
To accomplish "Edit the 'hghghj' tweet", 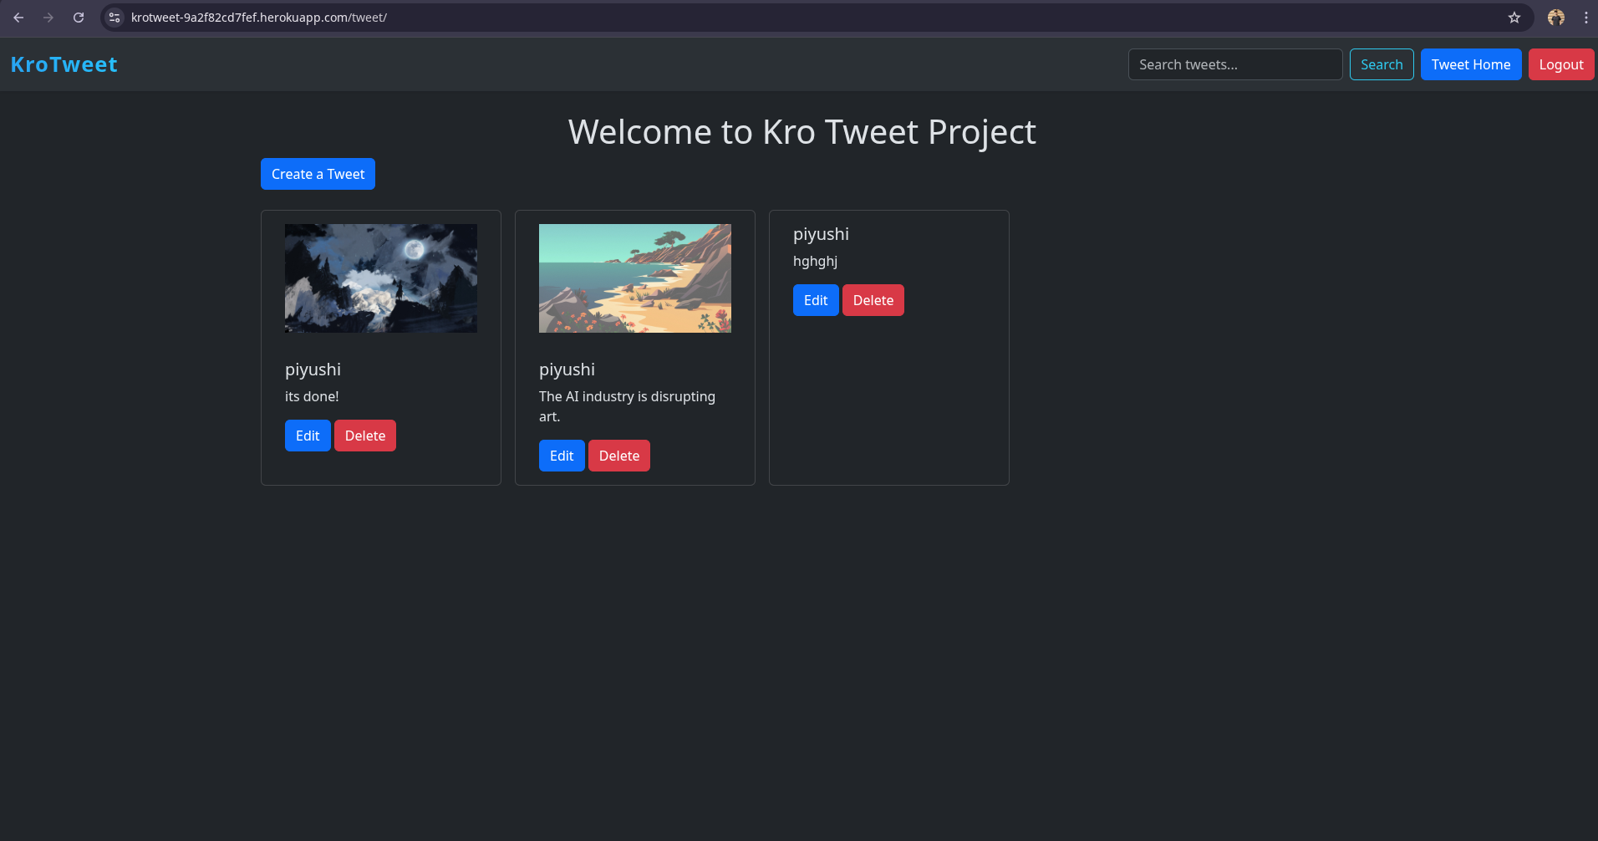I will pos(815,299).
